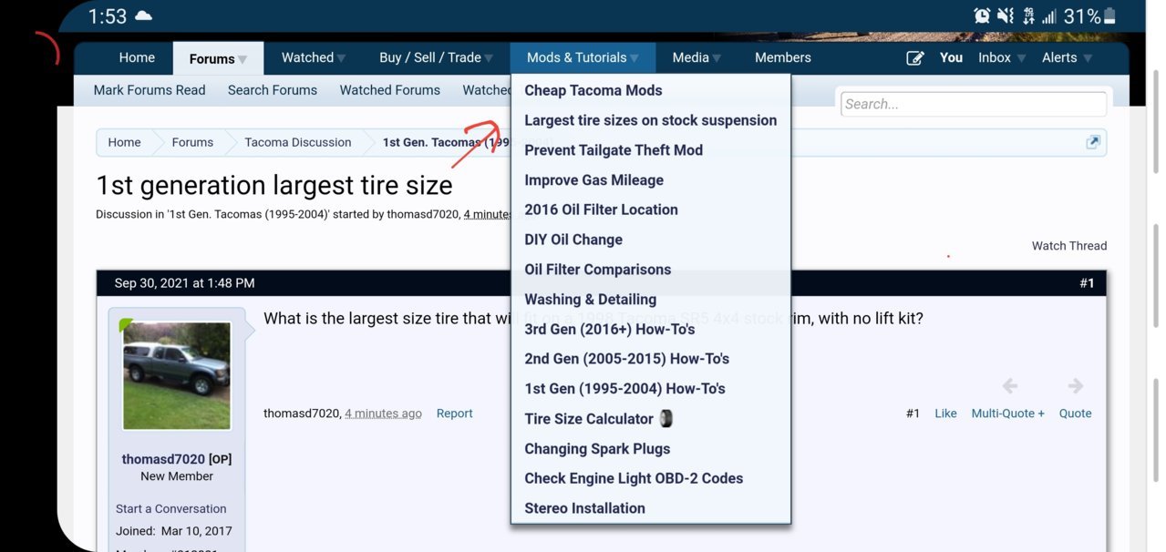
Task: Click the previous post arrow icon
Action: pyautogui.click(x=1010, y=386)
